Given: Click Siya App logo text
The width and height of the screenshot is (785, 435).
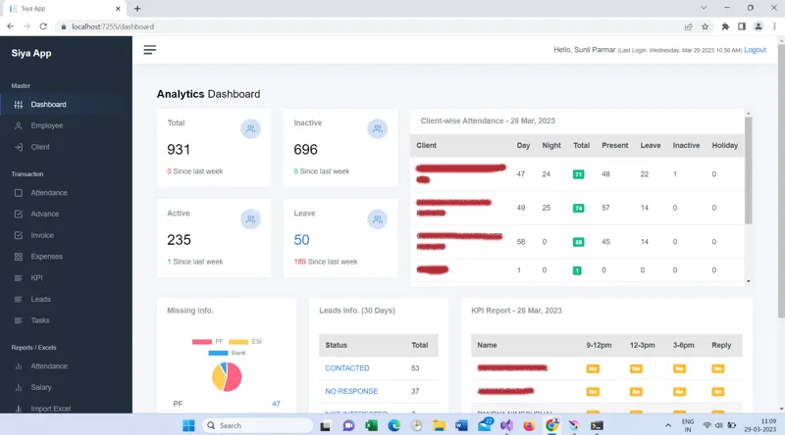Looking at the screenshot, I should click(x=31, y=53).
